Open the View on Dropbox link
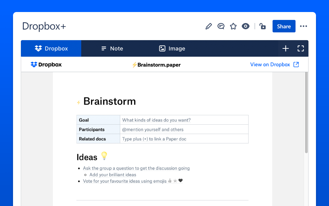 pyautogui.click(x=270, y=65)
